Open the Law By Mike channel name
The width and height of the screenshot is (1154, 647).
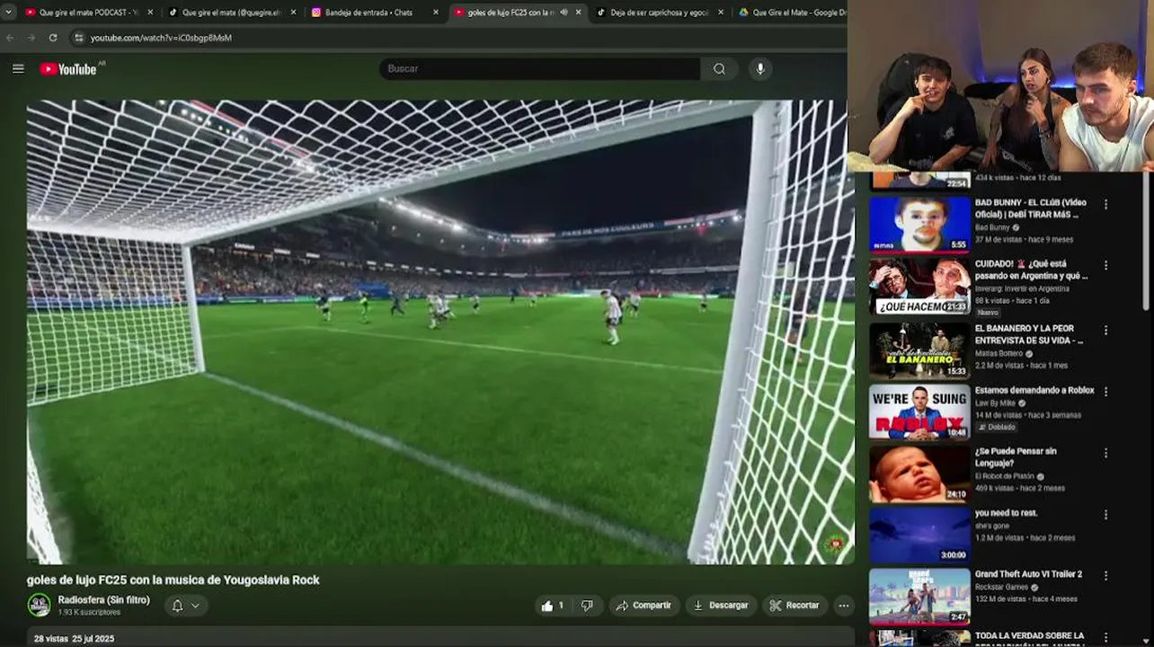(995, 403)
